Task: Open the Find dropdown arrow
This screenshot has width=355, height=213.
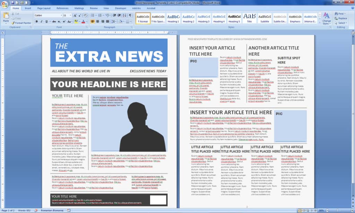Action: click(x=345, y=14)
